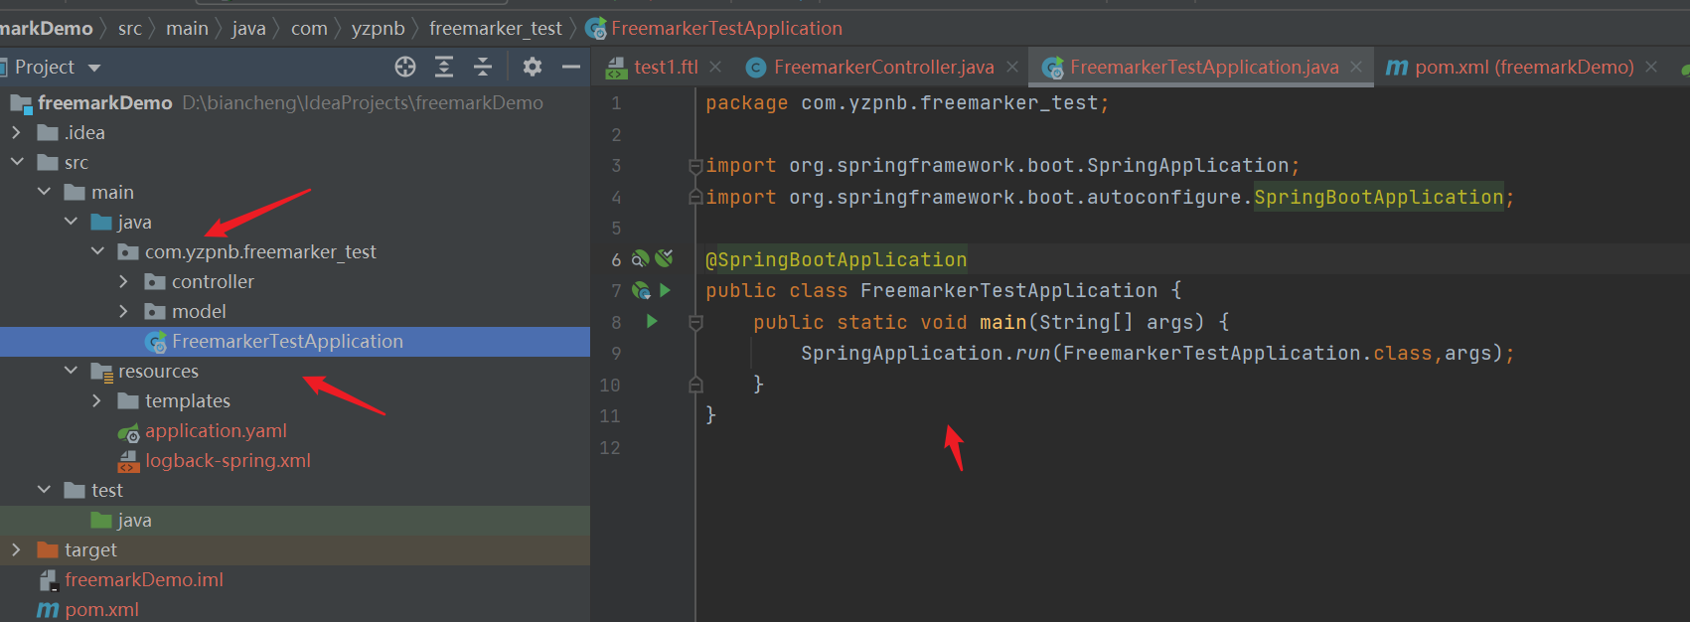This screenshot has width=1690, height=622.
Task: Select the java folder under test
Action: (x=134, y=520)
